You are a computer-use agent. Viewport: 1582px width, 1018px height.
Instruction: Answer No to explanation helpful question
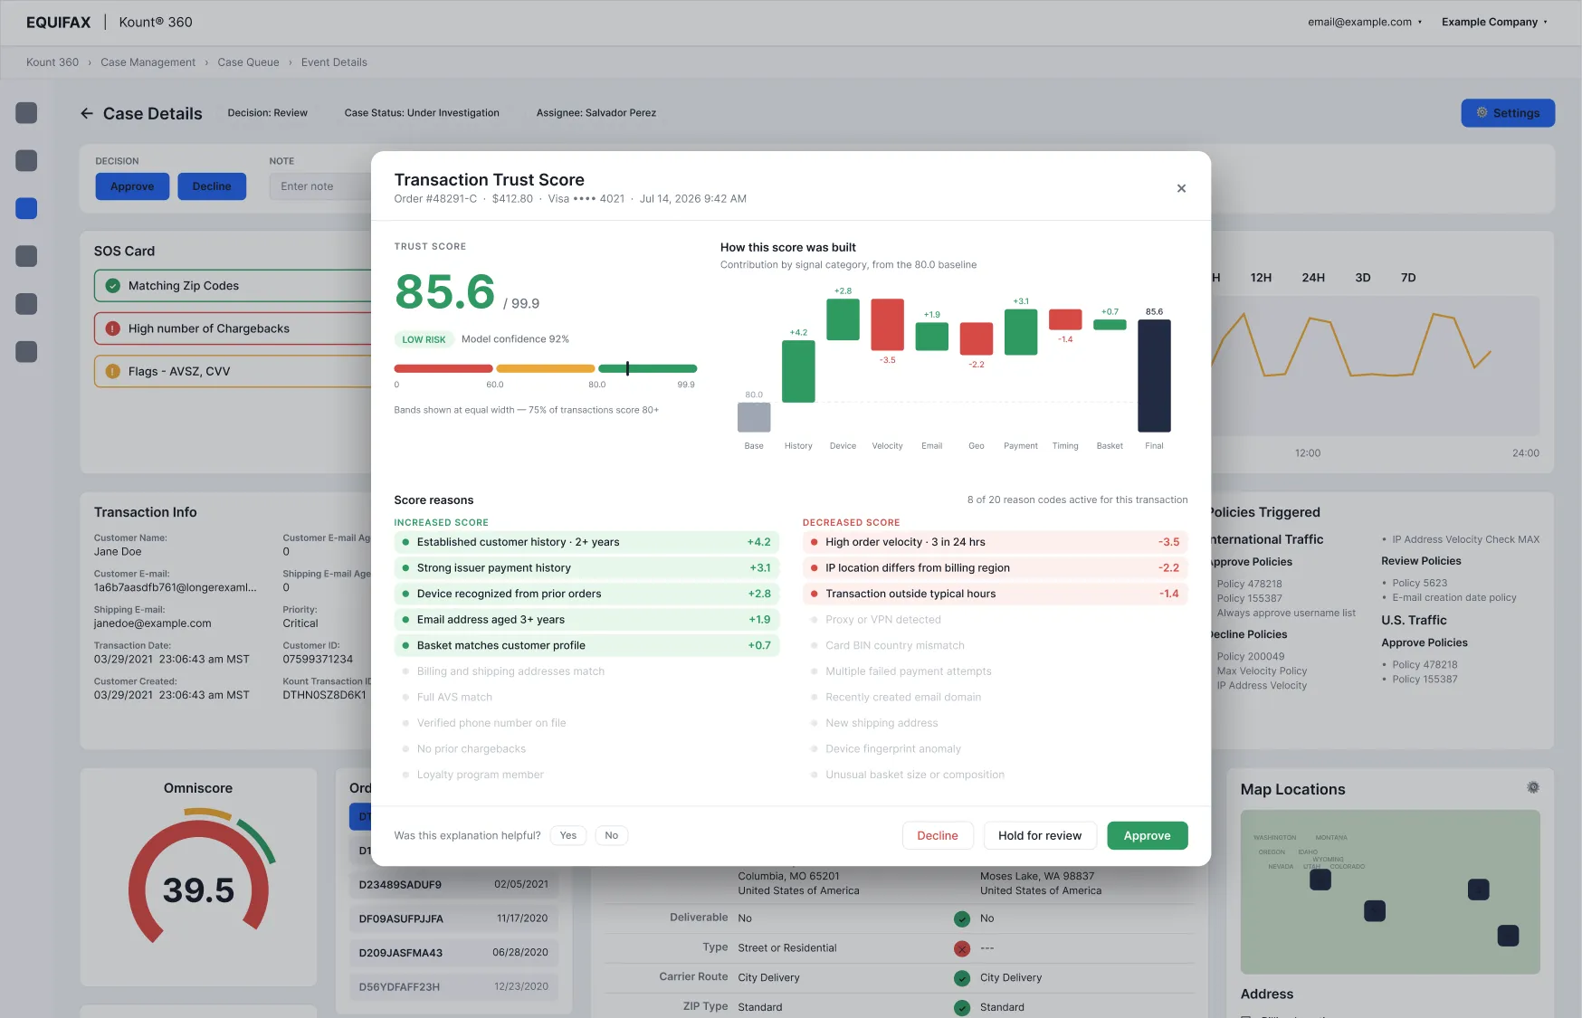[x=612, y=835]
